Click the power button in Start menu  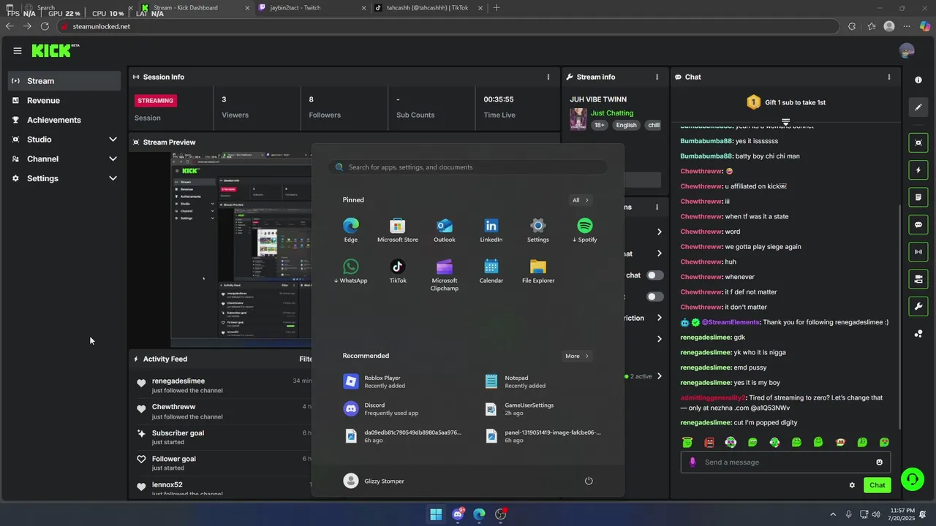(589, 481)
